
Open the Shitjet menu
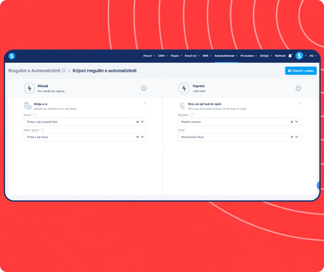[x=266, y=56]
